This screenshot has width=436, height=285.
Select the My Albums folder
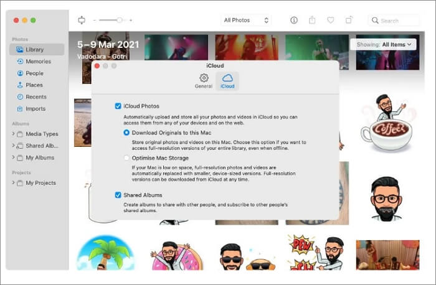click(x=36, y=158)
